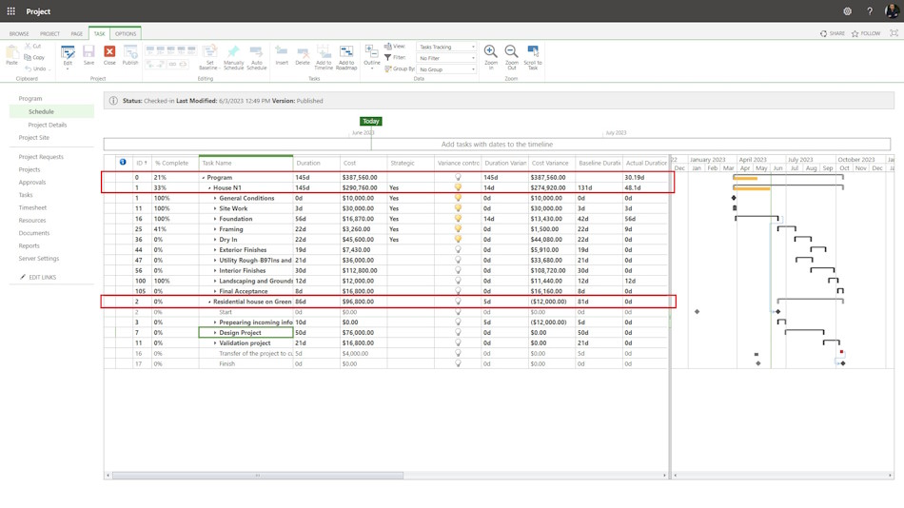The image size is (904, 508).
Task: Click Add tasks with dates to timeline
Action: tap(497, 145)
